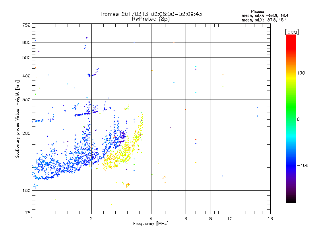Select the Stationary phase Virtual Height axis label
The image size is (318, 238).
click(x=17, y=119)
